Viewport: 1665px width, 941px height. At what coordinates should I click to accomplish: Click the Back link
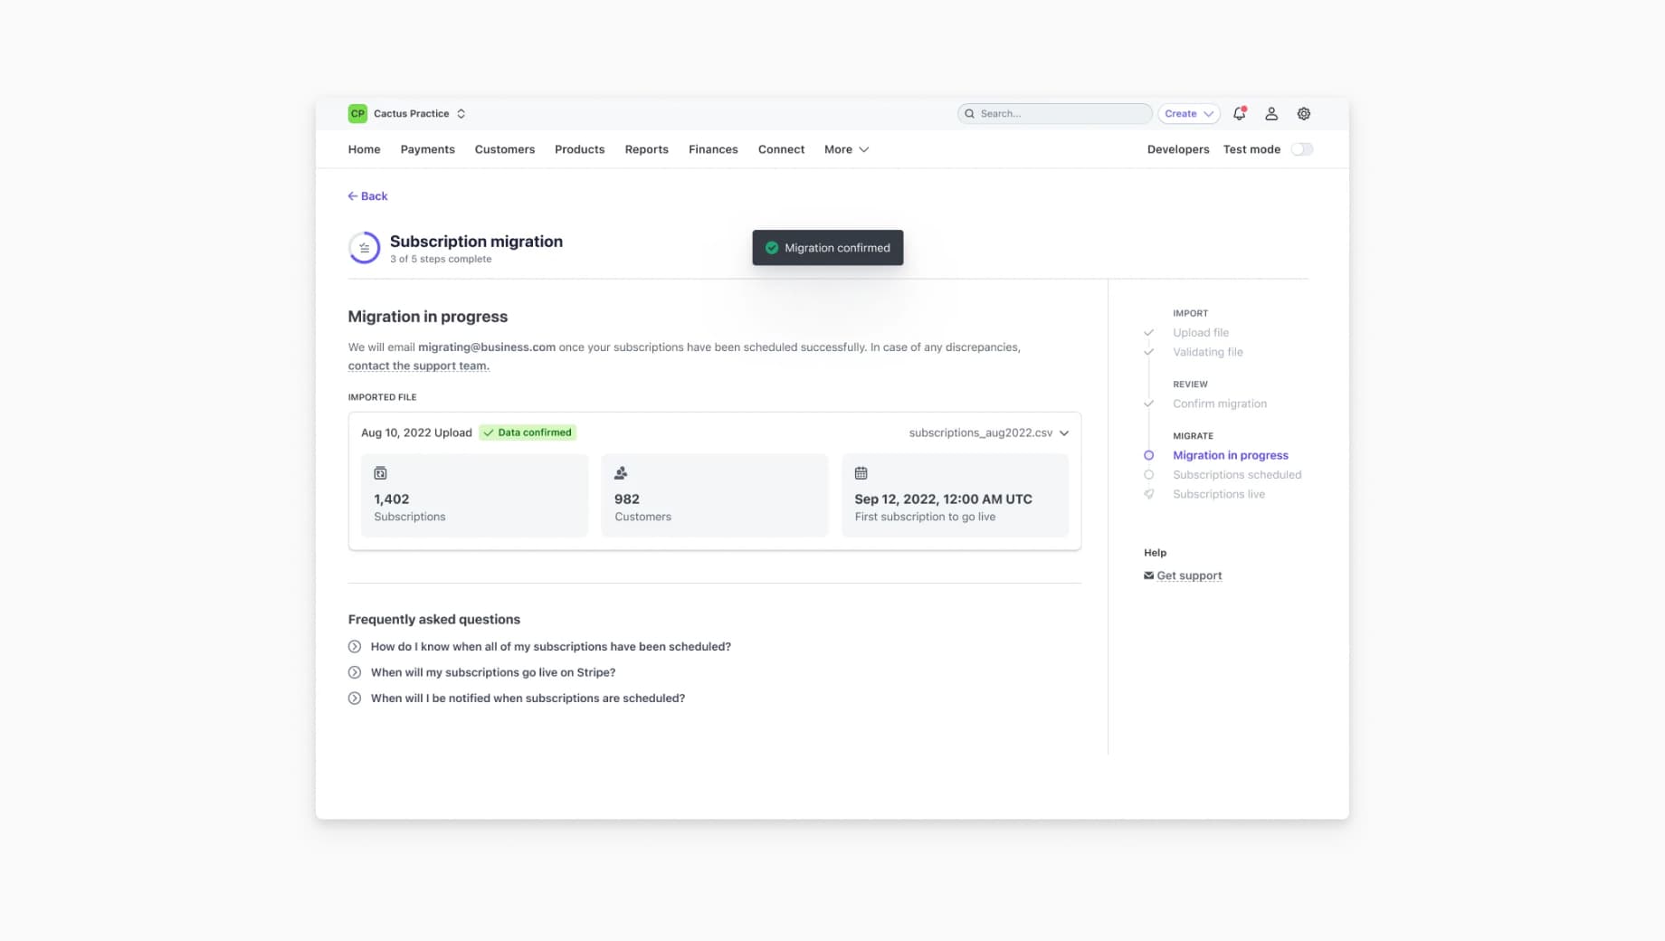[x=367, y=196]
